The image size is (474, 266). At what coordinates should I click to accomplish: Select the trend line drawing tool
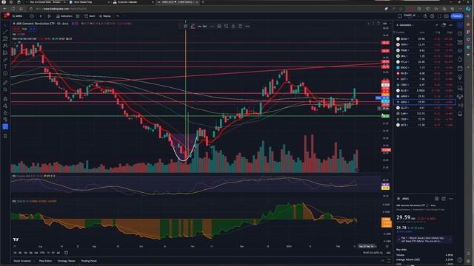point(5,32)
